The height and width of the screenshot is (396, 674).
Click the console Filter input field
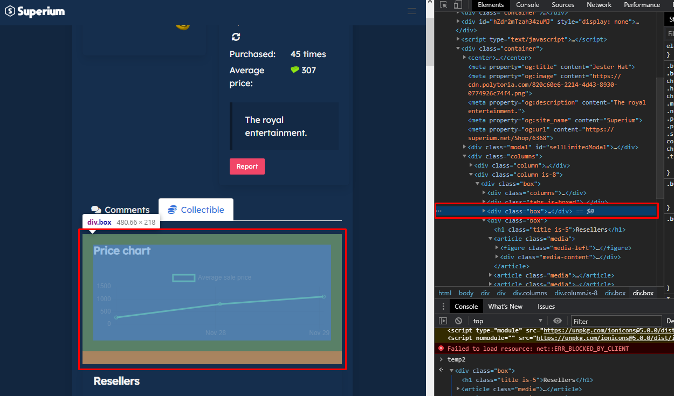(615, 321)
